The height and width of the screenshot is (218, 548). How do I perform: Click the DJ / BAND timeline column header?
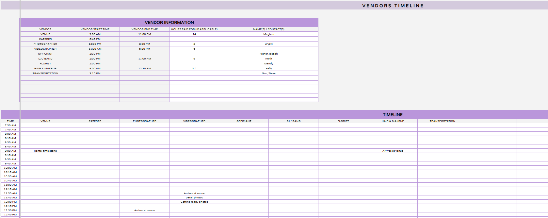[293, 121]
